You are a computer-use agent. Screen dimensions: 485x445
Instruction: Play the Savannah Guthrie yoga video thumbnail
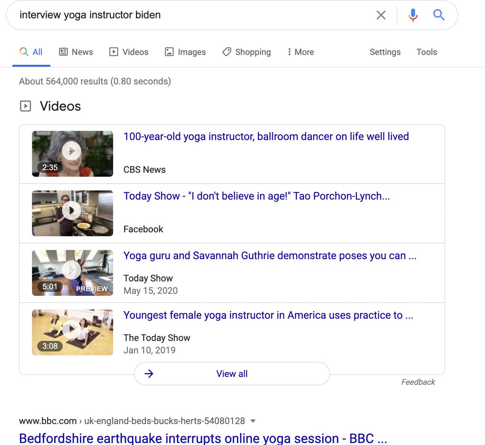[72, 273]
